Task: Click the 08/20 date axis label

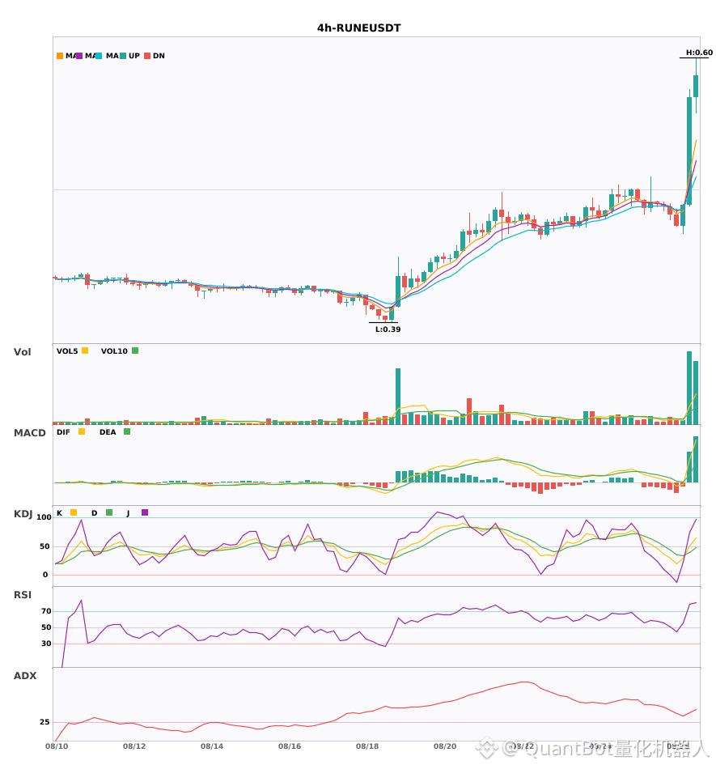Action: (445, 746)
